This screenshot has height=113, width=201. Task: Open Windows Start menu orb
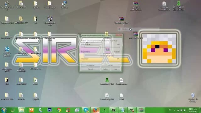point(4,110)
